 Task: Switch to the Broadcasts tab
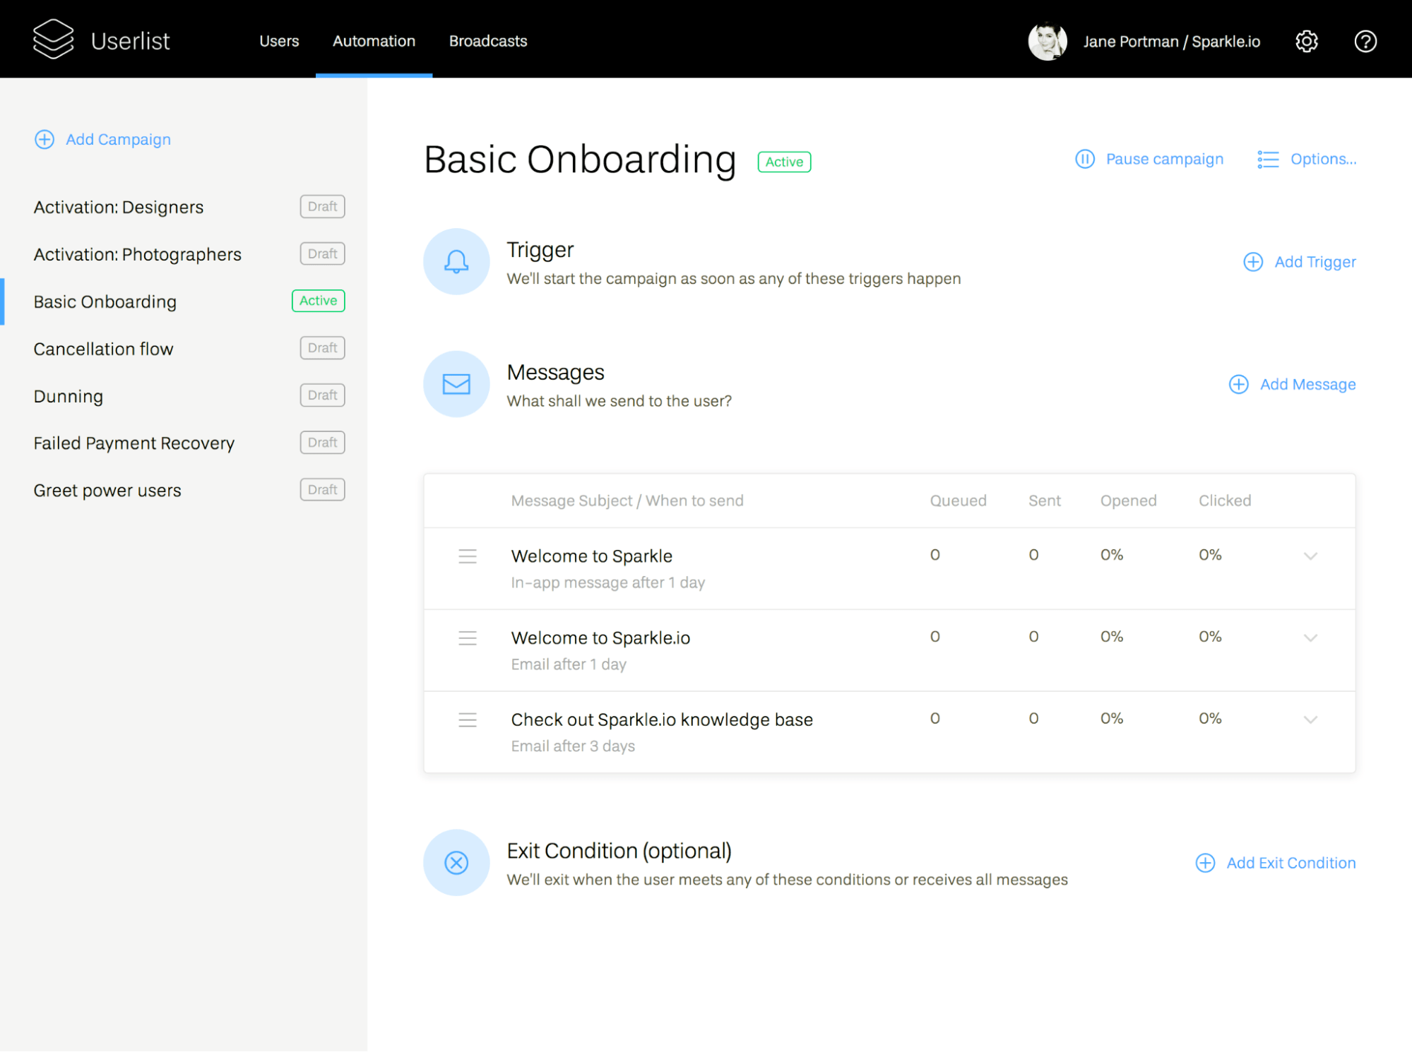pyautogui.click(x=487, y=41)
